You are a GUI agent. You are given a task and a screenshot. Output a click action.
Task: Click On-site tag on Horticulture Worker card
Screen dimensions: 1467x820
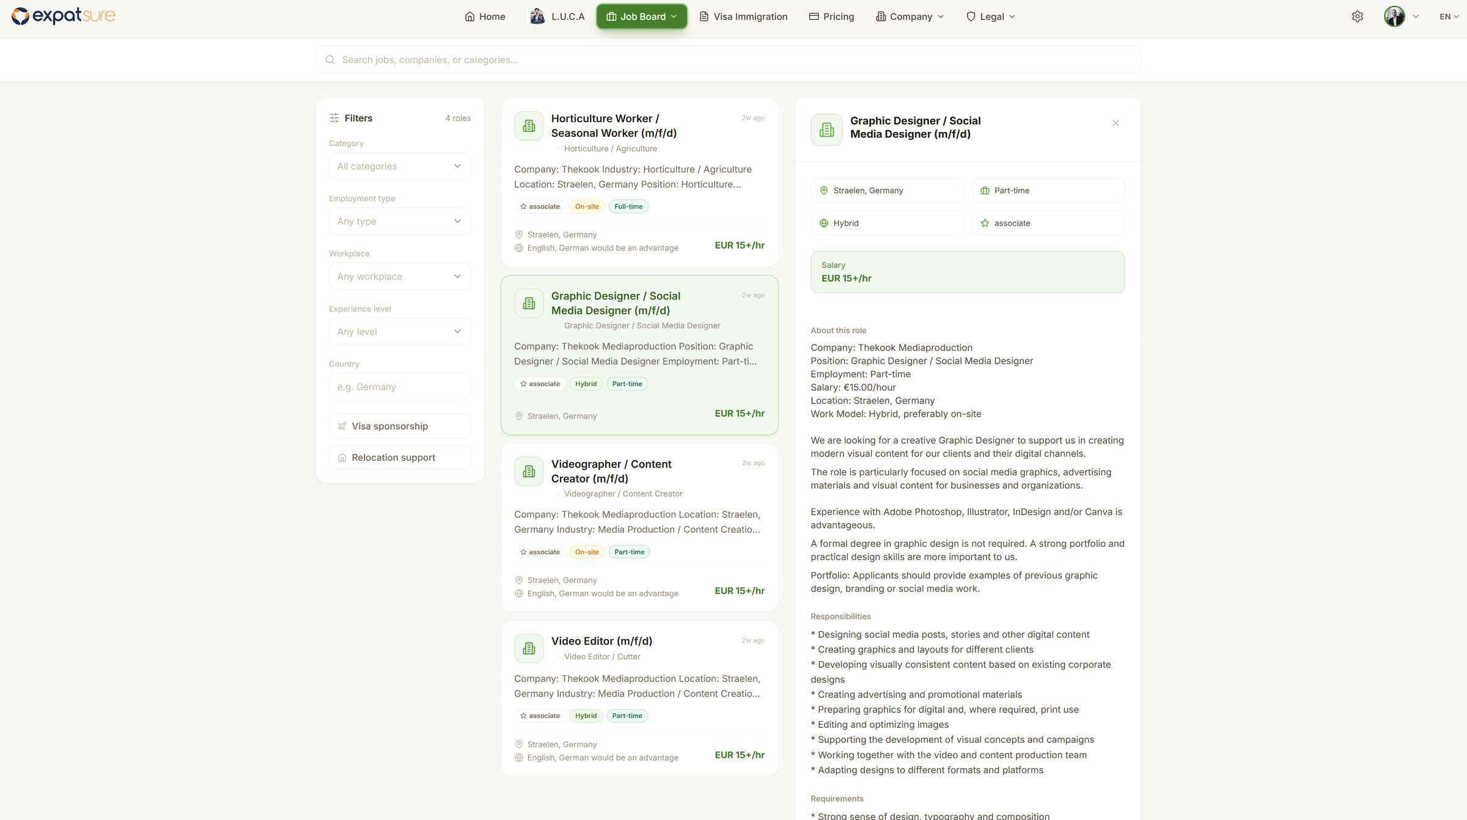(x=587, y=207)
